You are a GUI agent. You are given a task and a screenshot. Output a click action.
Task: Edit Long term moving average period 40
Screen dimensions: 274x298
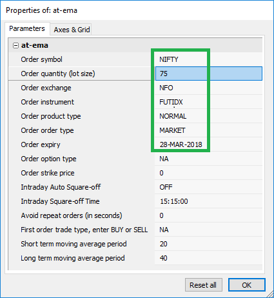pos(208,258)
